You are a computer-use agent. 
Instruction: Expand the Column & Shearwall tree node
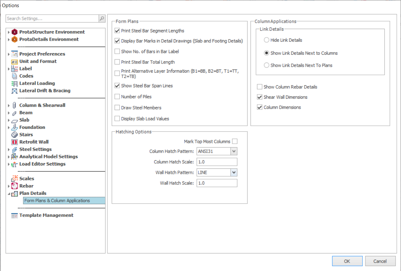click(9, 106)
